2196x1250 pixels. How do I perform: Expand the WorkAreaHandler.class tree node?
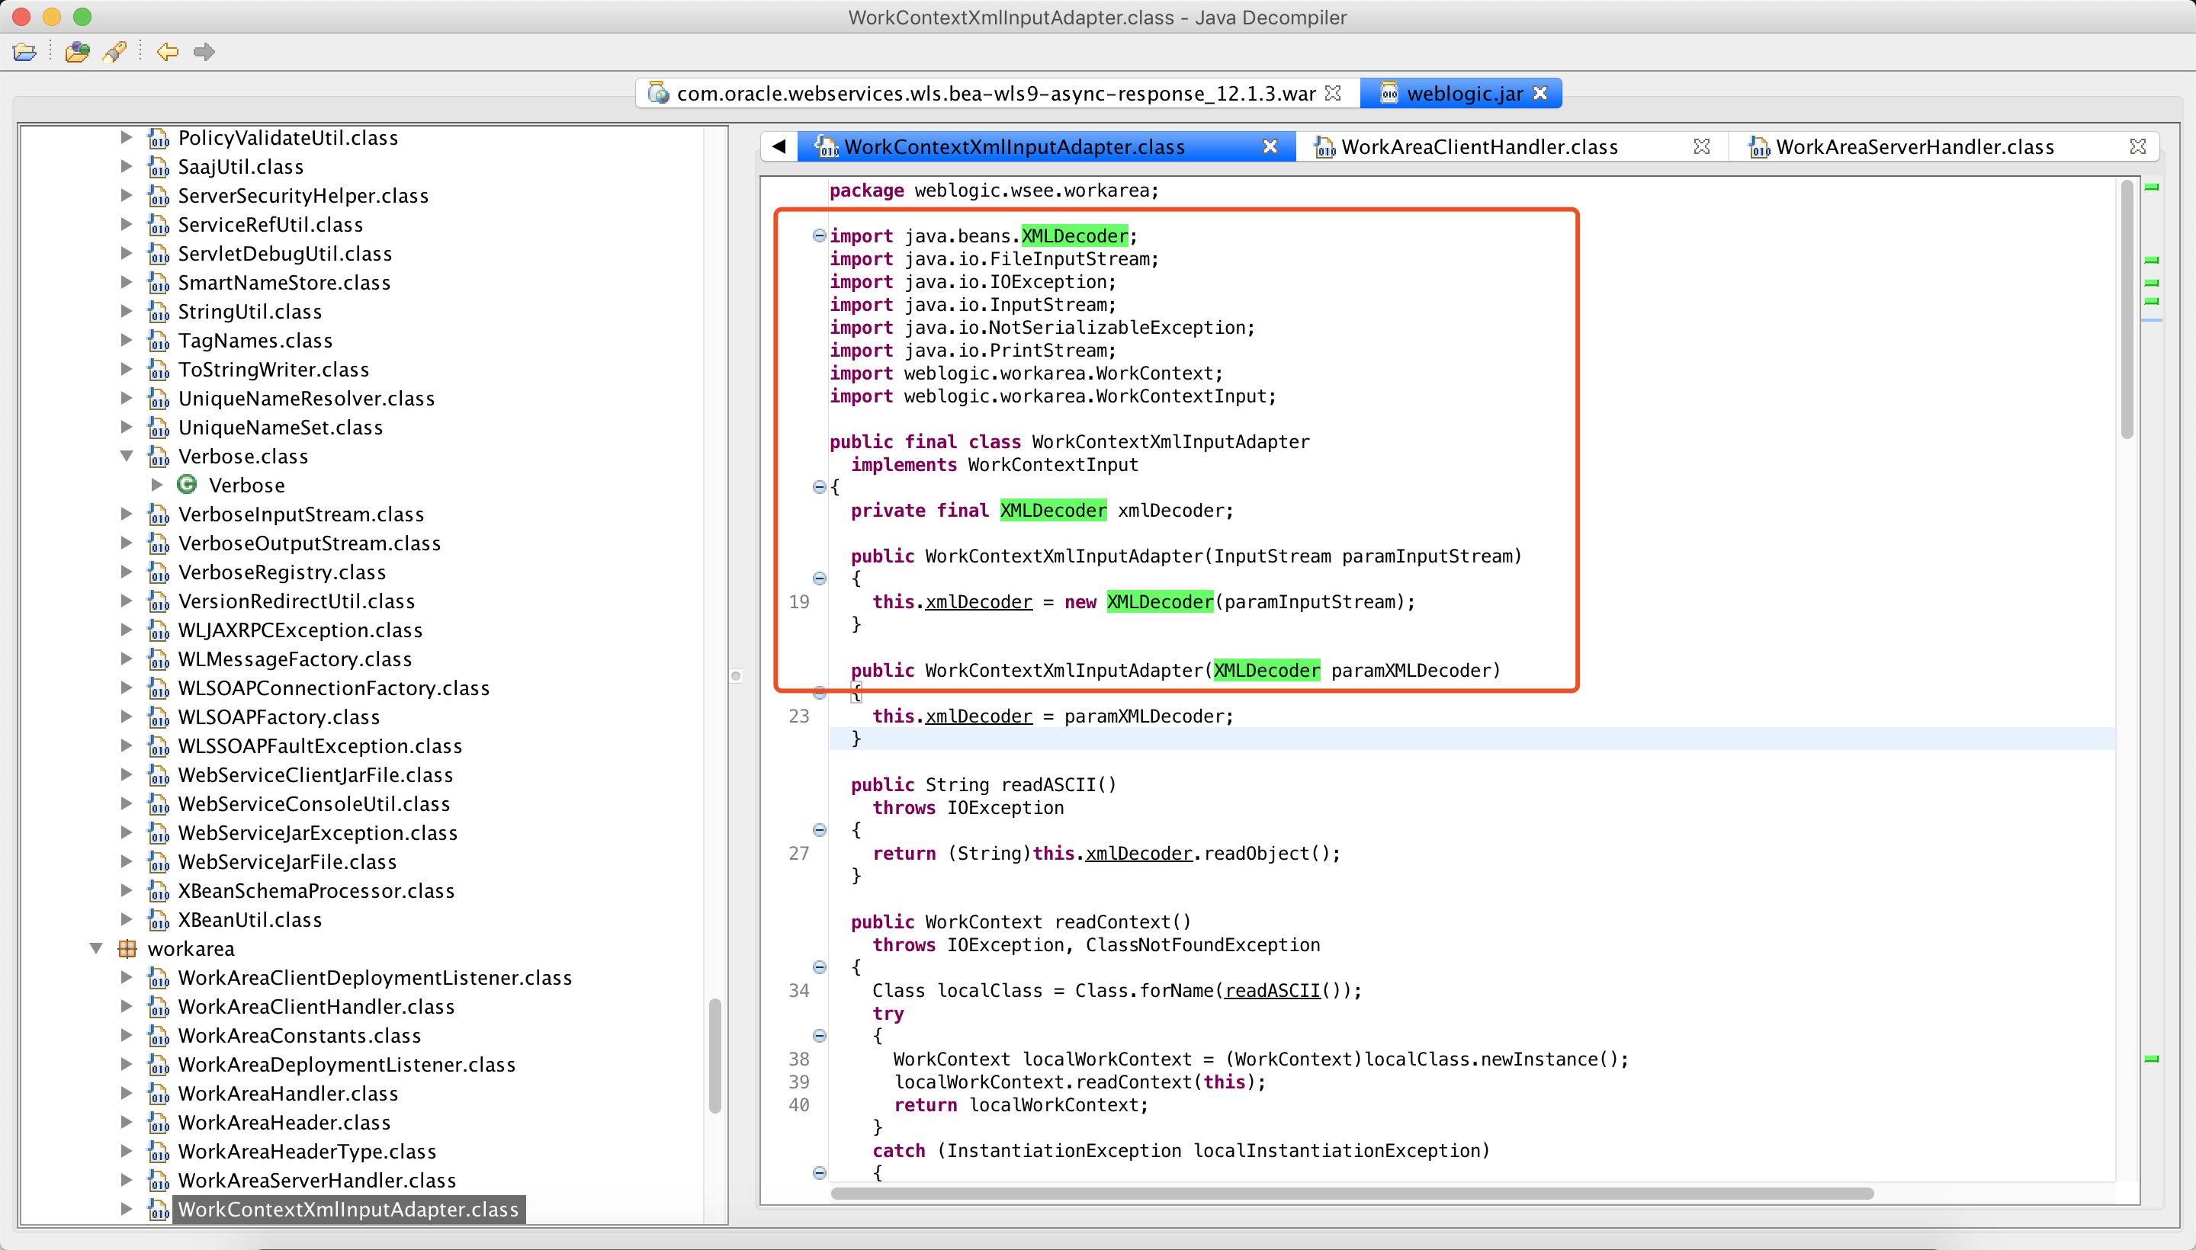(x=127, y=1093)
